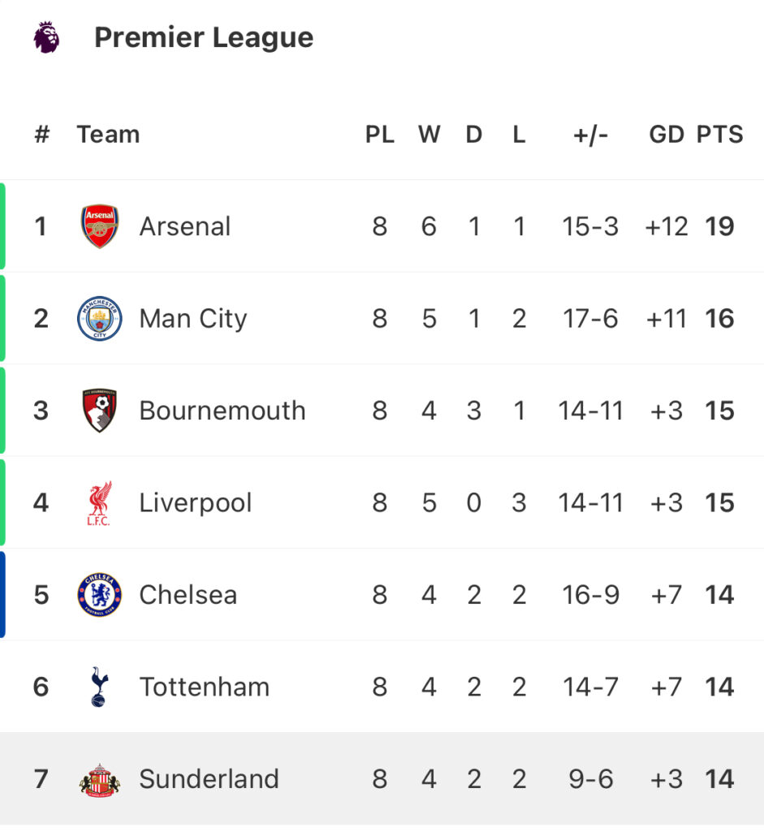Viewport: 764px width, 831px height.
Task: Open the Premier League title link
Action: 204,37
